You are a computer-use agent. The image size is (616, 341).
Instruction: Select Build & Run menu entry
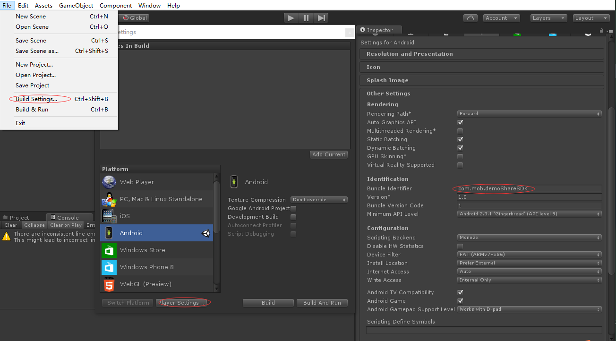(59, 110)
